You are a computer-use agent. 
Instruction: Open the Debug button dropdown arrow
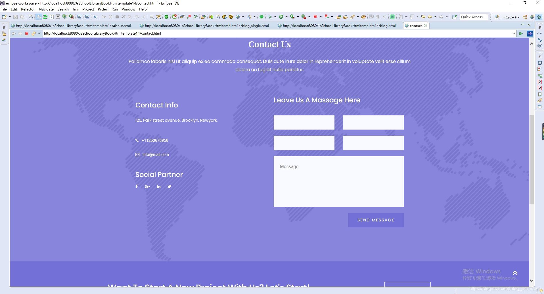click(x=275, y=17)
